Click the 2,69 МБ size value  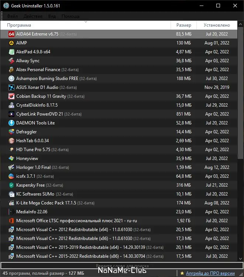(x=183, y=141)
